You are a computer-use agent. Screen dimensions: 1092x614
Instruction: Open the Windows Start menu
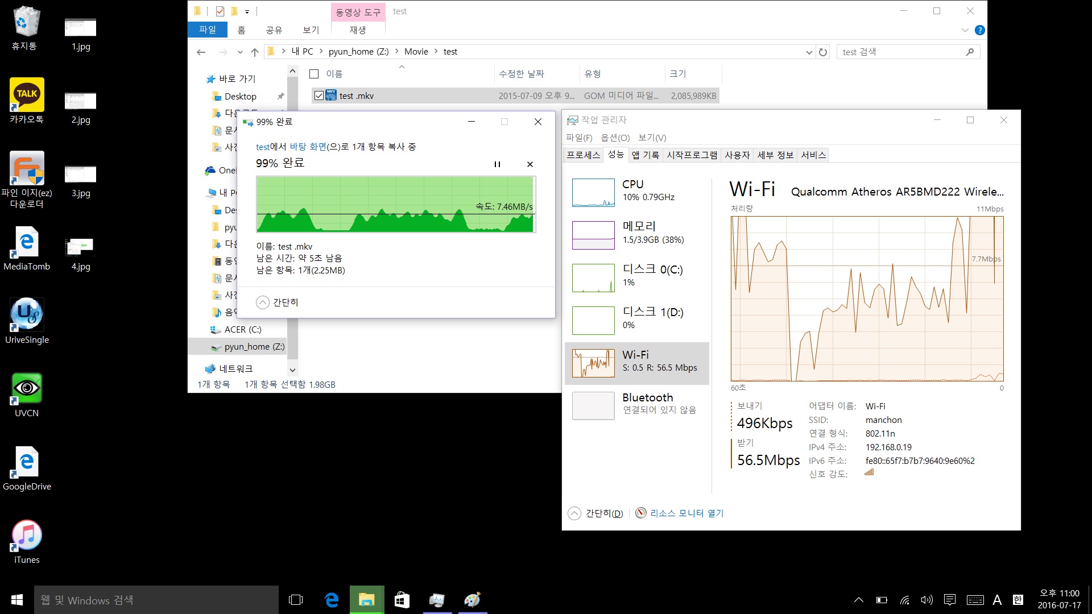coord(17,600)
